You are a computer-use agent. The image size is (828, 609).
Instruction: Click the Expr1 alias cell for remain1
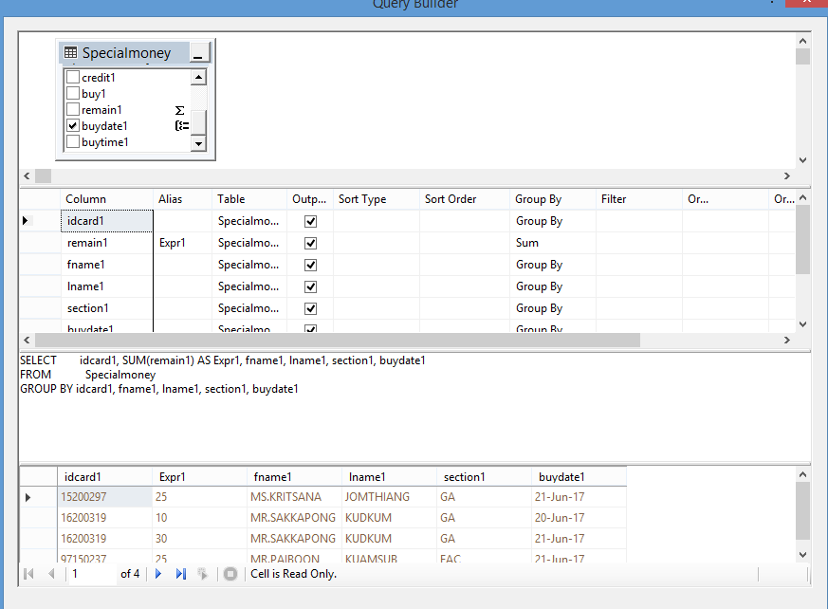tap(183, 243)
